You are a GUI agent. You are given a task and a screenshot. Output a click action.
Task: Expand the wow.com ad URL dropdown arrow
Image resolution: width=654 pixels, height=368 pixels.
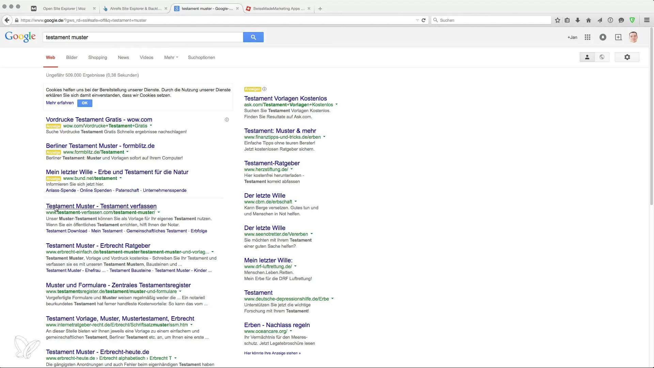click(x=151, y=126)
